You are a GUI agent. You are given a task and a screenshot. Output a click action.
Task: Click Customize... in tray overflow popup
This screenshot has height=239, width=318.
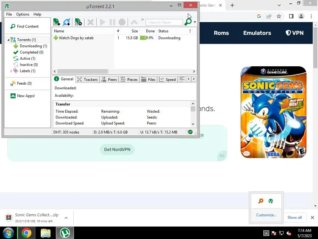pyautogui.click(x=266, y=215)
